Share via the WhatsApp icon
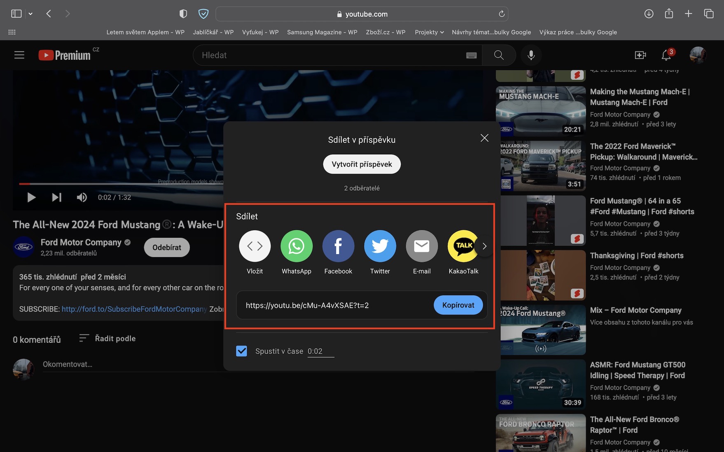 (296, 246)
